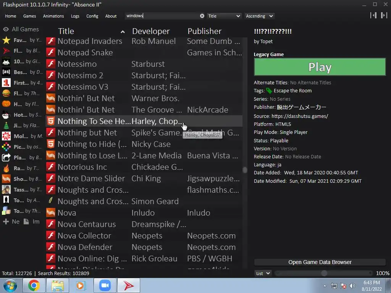Open the About tab

click(111, 16)
